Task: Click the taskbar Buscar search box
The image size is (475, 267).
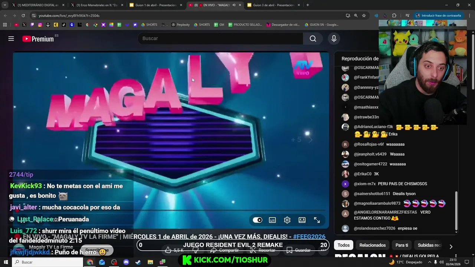Action: click(47, 262)
